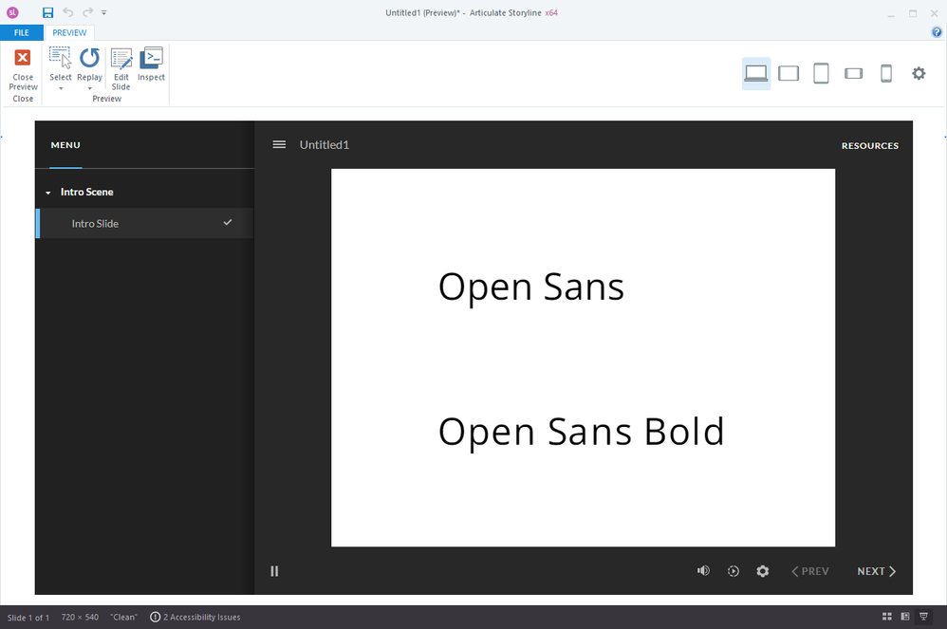
Task: Click the 720 × 540 slide size text
Action: 80,617
